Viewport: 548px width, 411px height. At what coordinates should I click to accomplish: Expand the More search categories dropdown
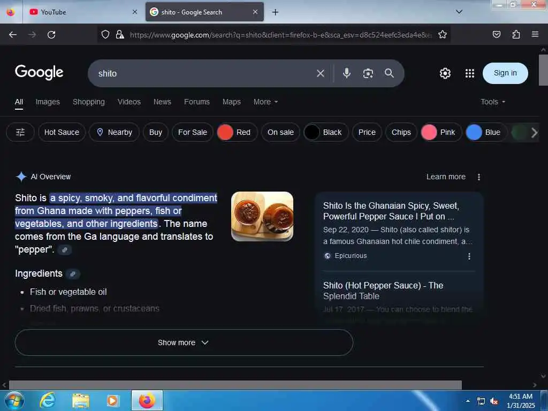pos(265,102)
